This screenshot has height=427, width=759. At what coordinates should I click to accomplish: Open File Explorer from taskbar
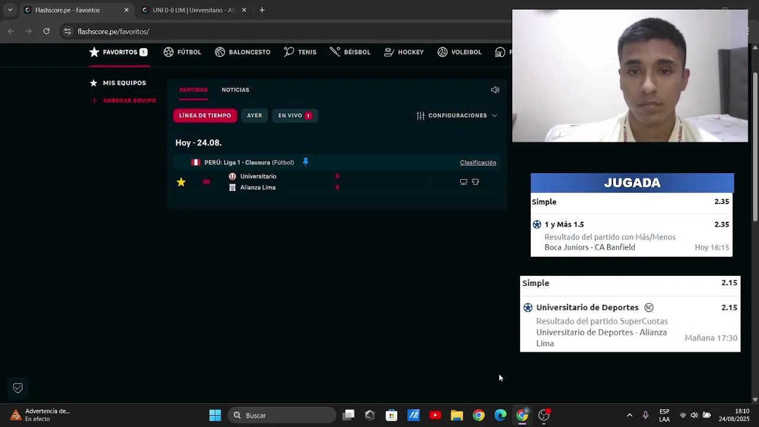(x=457, y=415)
